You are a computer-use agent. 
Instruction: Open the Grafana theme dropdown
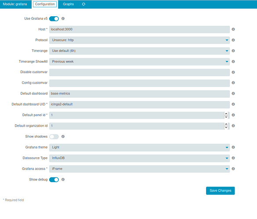click(139, 148)
